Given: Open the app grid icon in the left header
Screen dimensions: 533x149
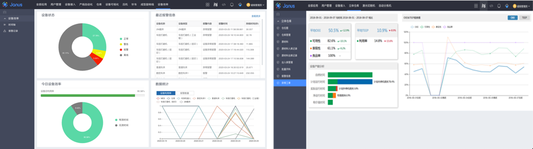Looking at the screenshot, I should (x=207, y=5).
